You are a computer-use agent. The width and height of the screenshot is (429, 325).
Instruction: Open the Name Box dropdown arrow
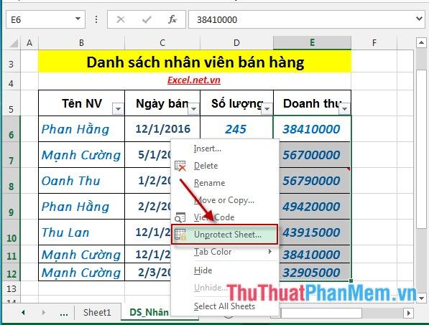click(x=78, y=19)
